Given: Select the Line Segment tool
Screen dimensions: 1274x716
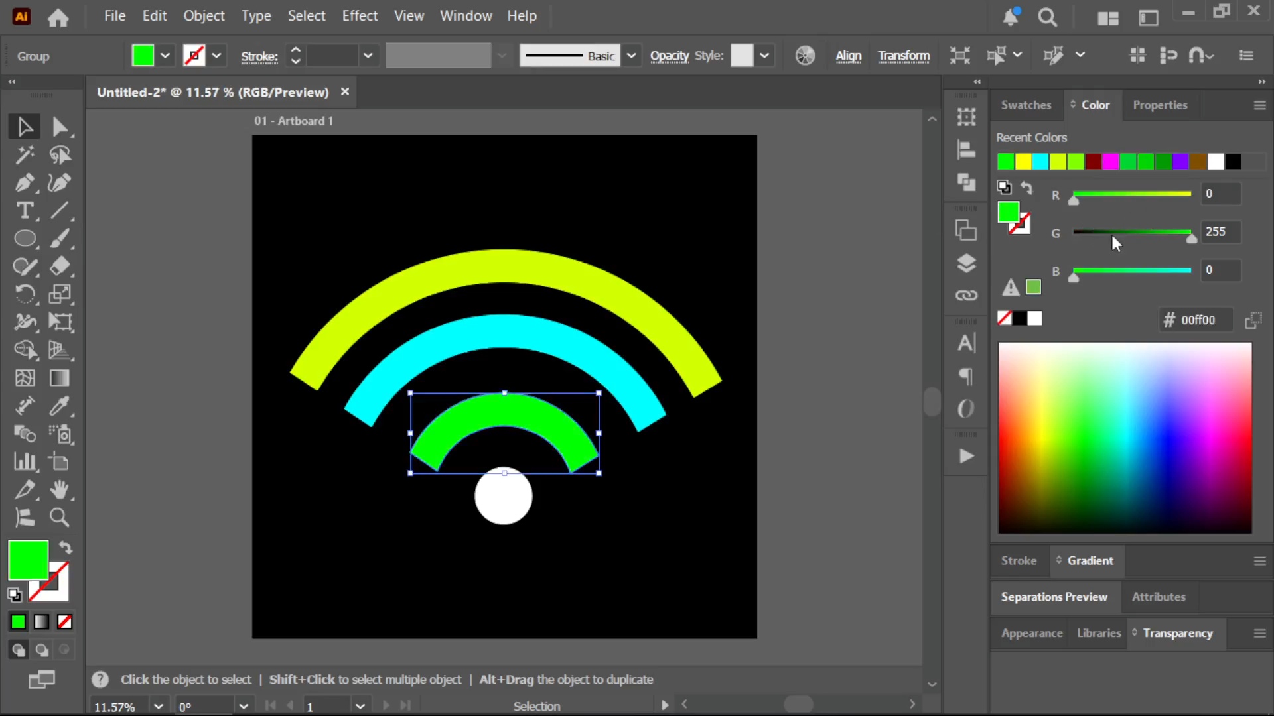Looking at the screenshot, I should click(x=60, y=211).
